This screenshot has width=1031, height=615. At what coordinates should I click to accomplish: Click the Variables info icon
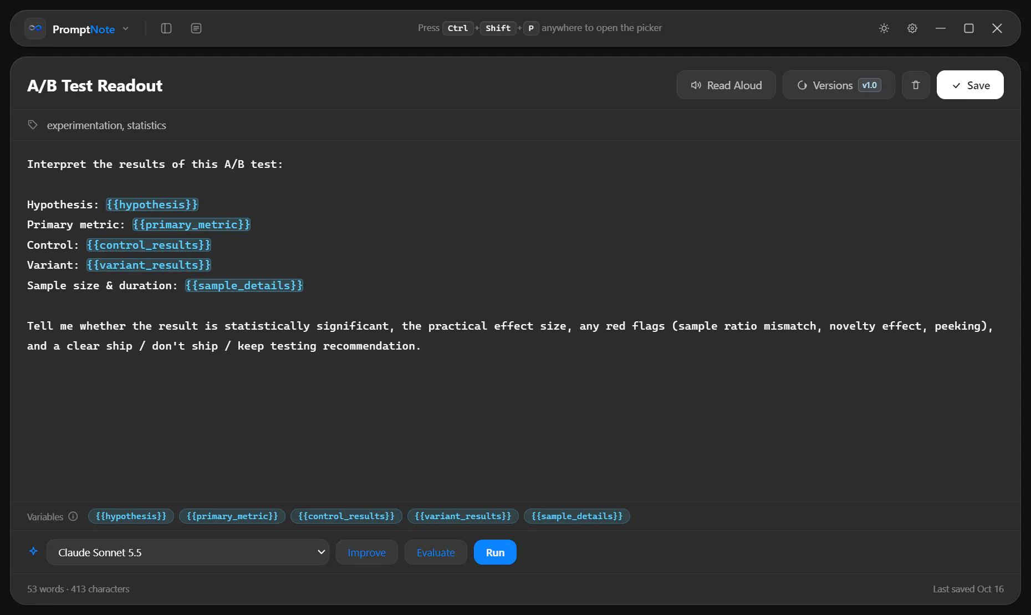[x=73, y=516]
